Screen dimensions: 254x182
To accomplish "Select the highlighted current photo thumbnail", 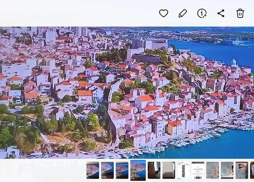I will [138, 170].
